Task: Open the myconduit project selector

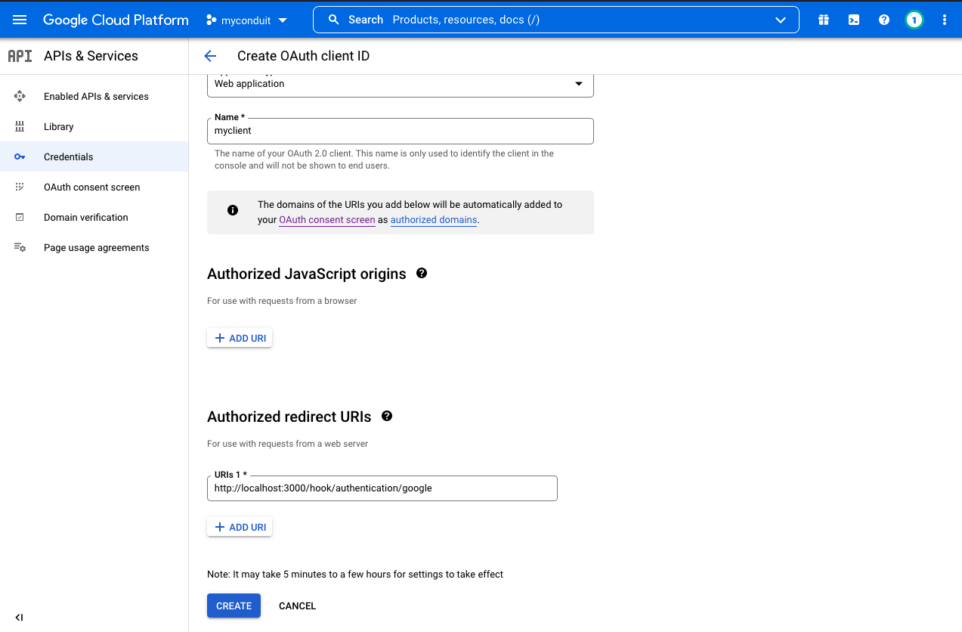Action: [247, 20]
